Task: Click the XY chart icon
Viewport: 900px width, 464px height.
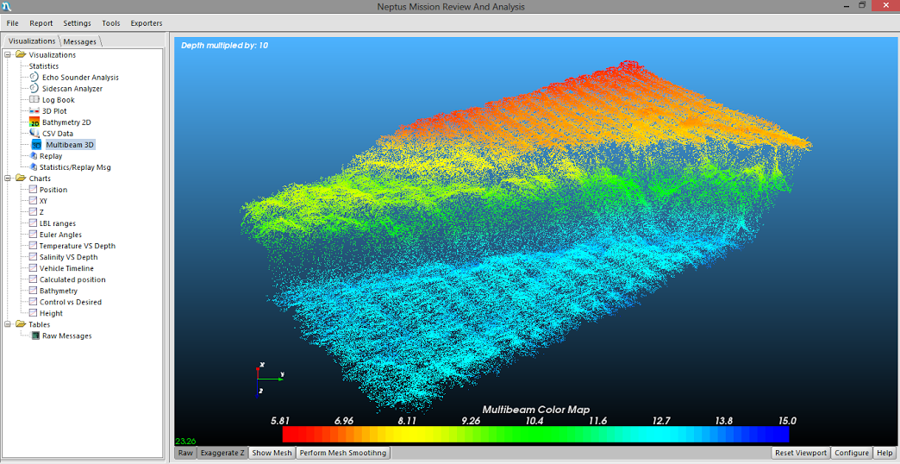Action: (x=33, y=201)
